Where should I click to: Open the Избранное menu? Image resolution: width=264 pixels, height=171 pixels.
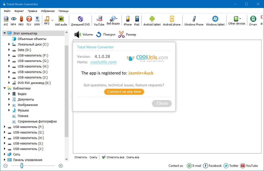click(48, 11)
